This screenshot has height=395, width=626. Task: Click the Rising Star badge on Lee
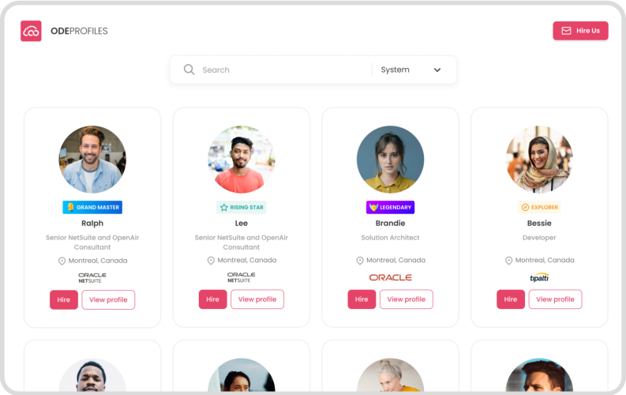click(241, 207)
